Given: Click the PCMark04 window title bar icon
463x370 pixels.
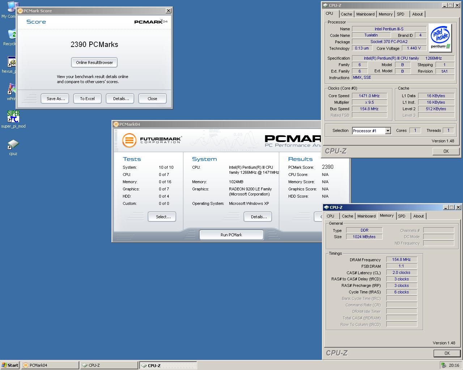Looking at the screenshot, I should [116, 124].
